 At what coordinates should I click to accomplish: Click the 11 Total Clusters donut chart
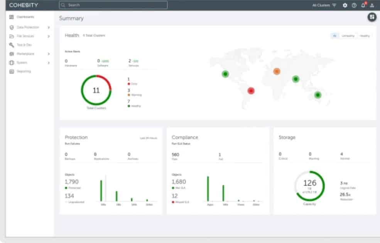pos(96,90)
